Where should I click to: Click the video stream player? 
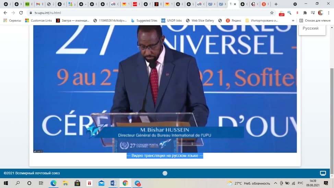pos(165,89)
